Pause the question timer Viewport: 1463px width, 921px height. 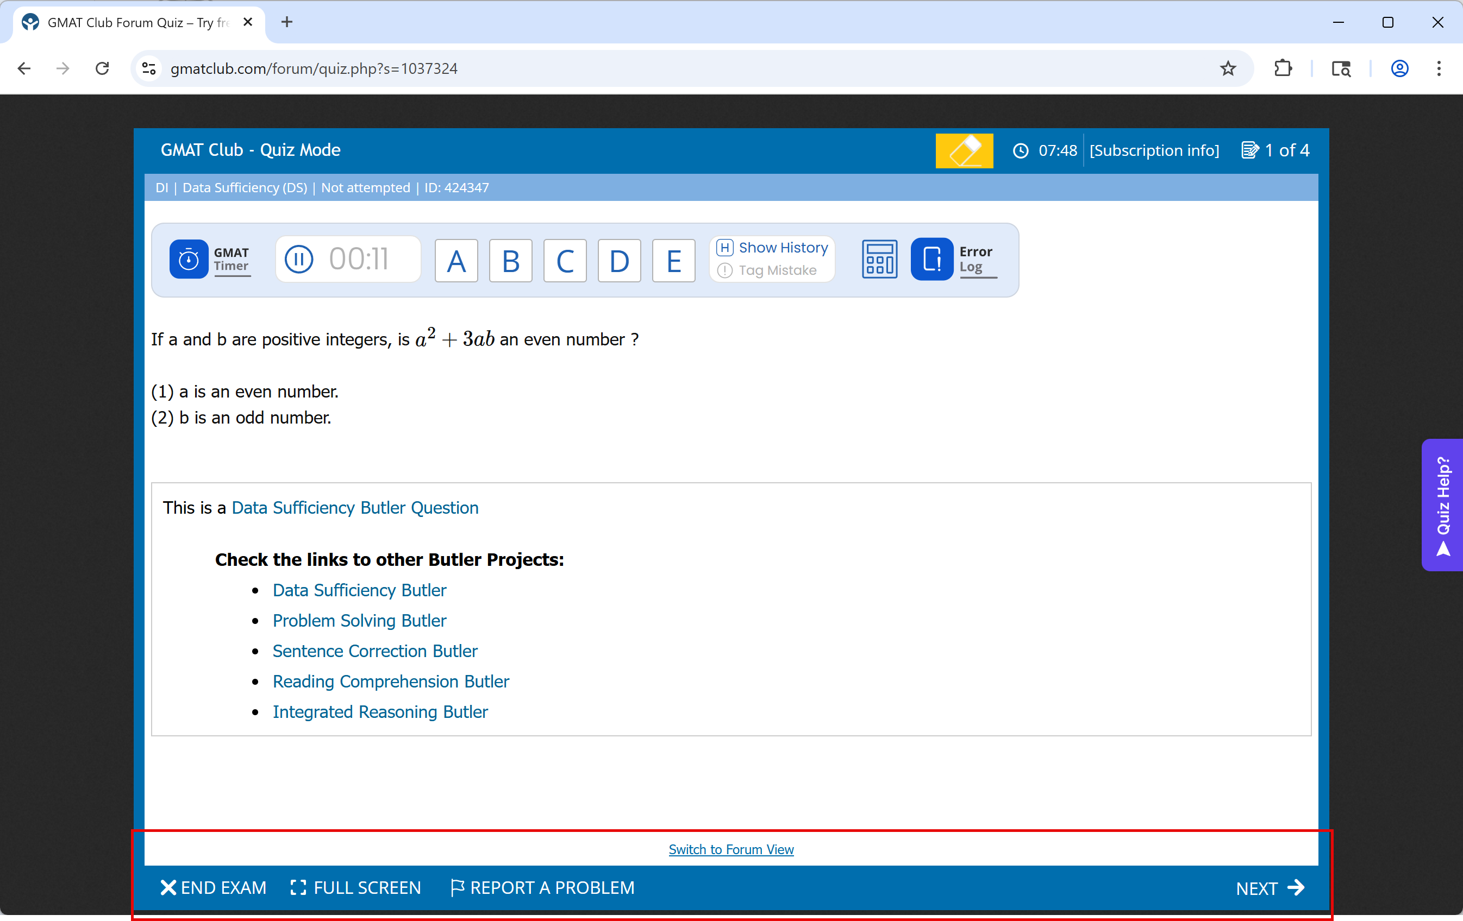click(x=299, y=260)
